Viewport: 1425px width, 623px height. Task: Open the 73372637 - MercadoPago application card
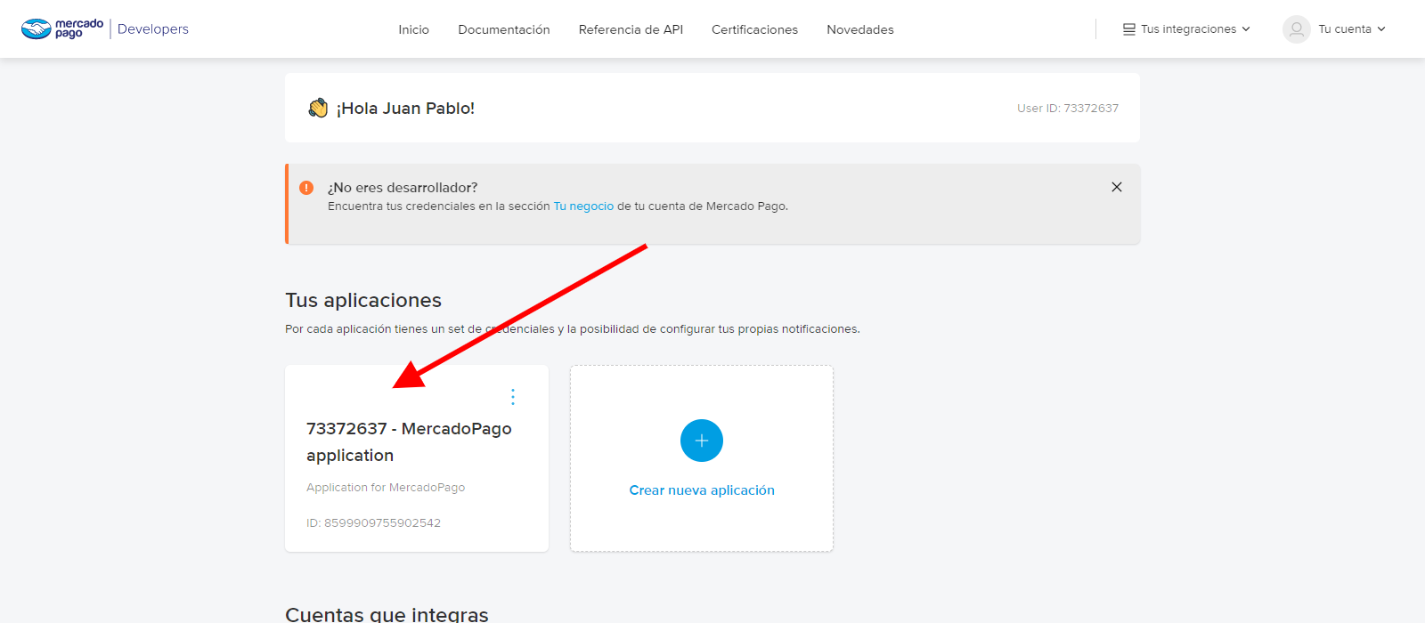[409, 442]
